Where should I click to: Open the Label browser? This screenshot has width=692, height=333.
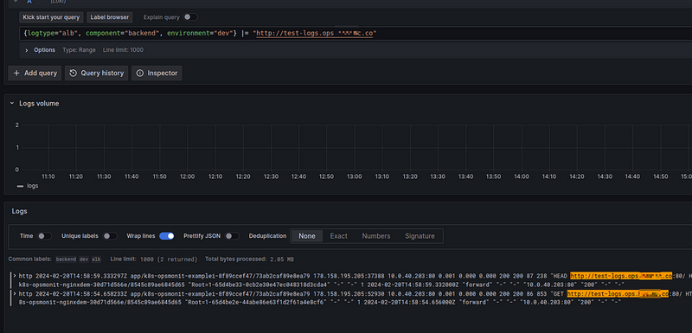110,17
